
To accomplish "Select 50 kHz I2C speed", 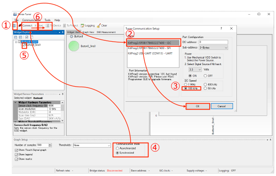I will [205, 88].
